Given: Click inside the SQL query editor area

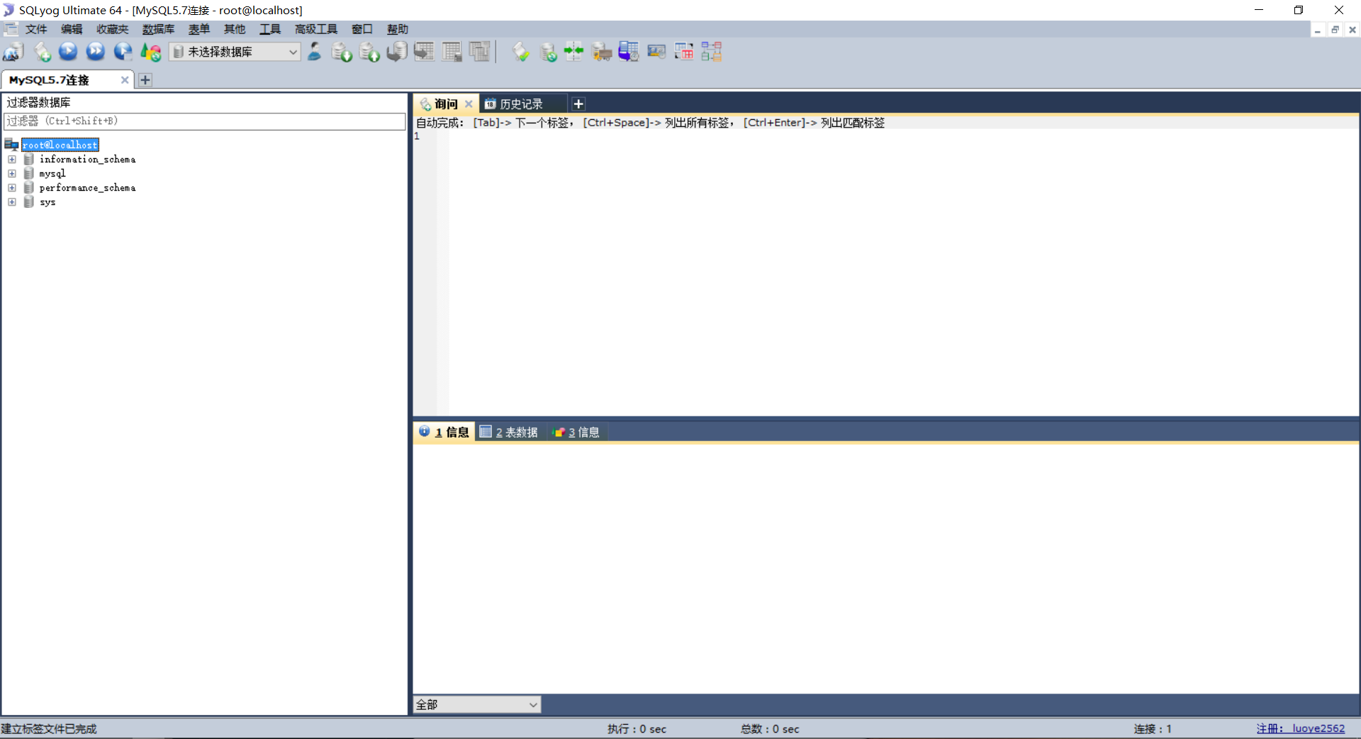Looking at the screenshot, I should pos(903,272).
